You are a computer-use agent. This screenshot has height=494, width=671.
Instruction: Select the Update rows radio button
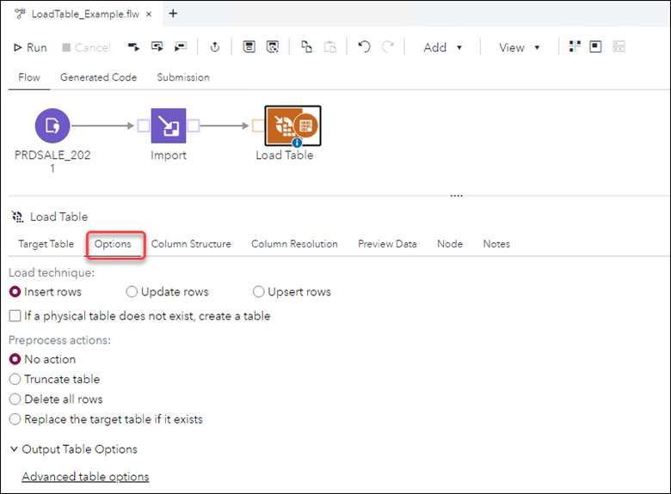click(132, 292)
